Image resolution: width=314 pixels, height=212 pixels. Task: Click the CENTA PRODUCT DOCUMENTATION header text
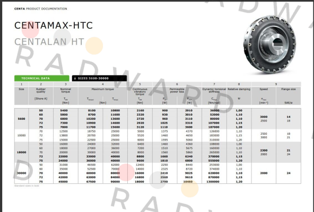click(x=41, y=9)
